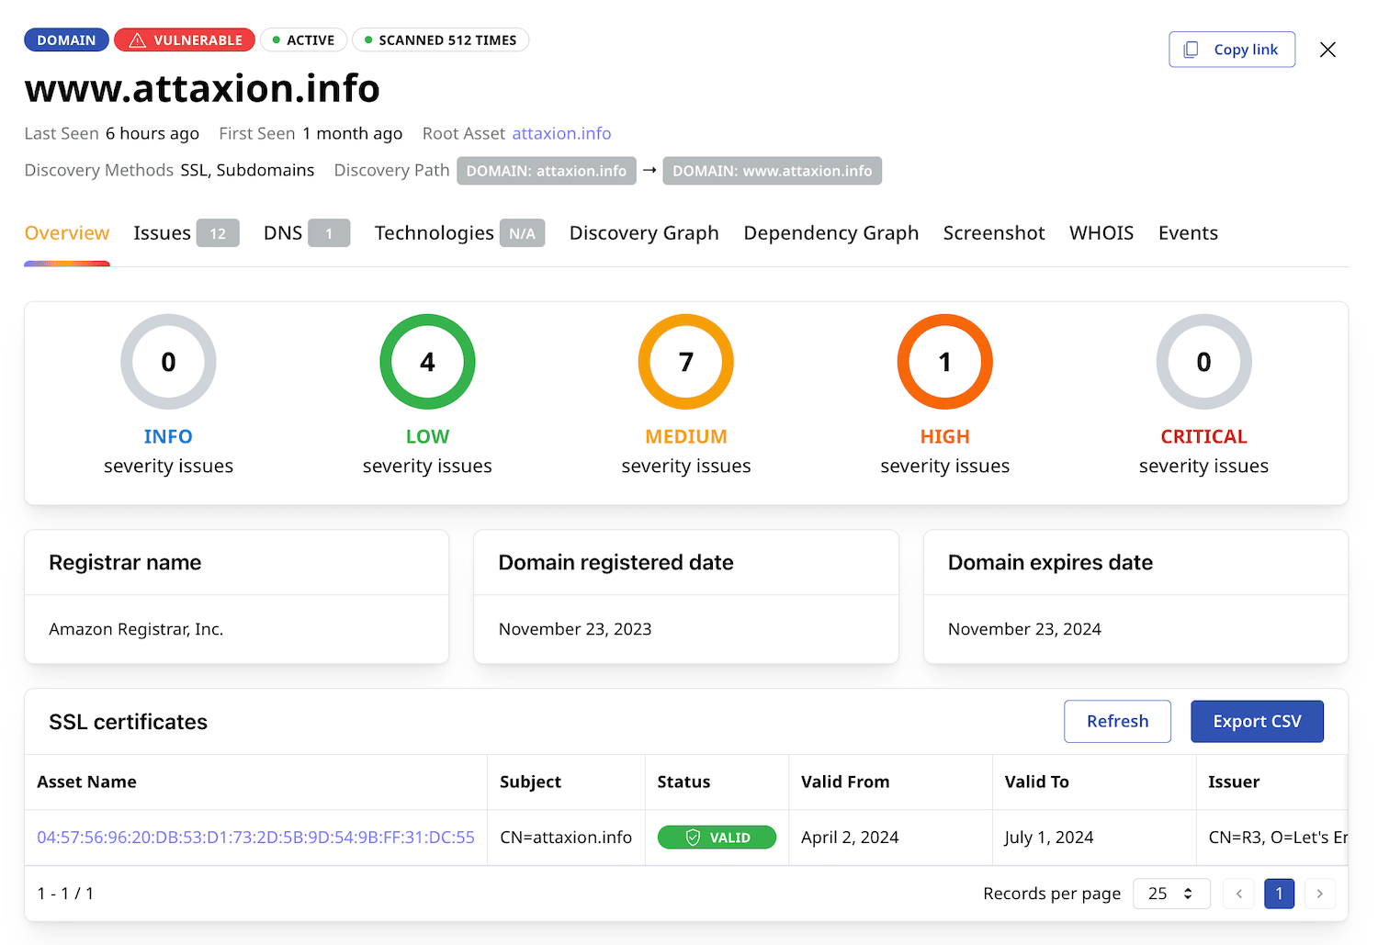
Task: Go to next page of SSL certificates
Action: click(x=1320, y=894)
